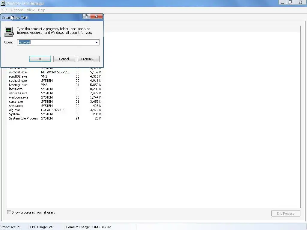Click the 5,852 K memory usage value

96,85
